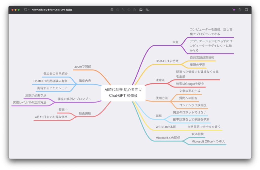The image size is (260, 170).
Task: Select the 参加者の自己紹介 node
Action: pos(55,74)
